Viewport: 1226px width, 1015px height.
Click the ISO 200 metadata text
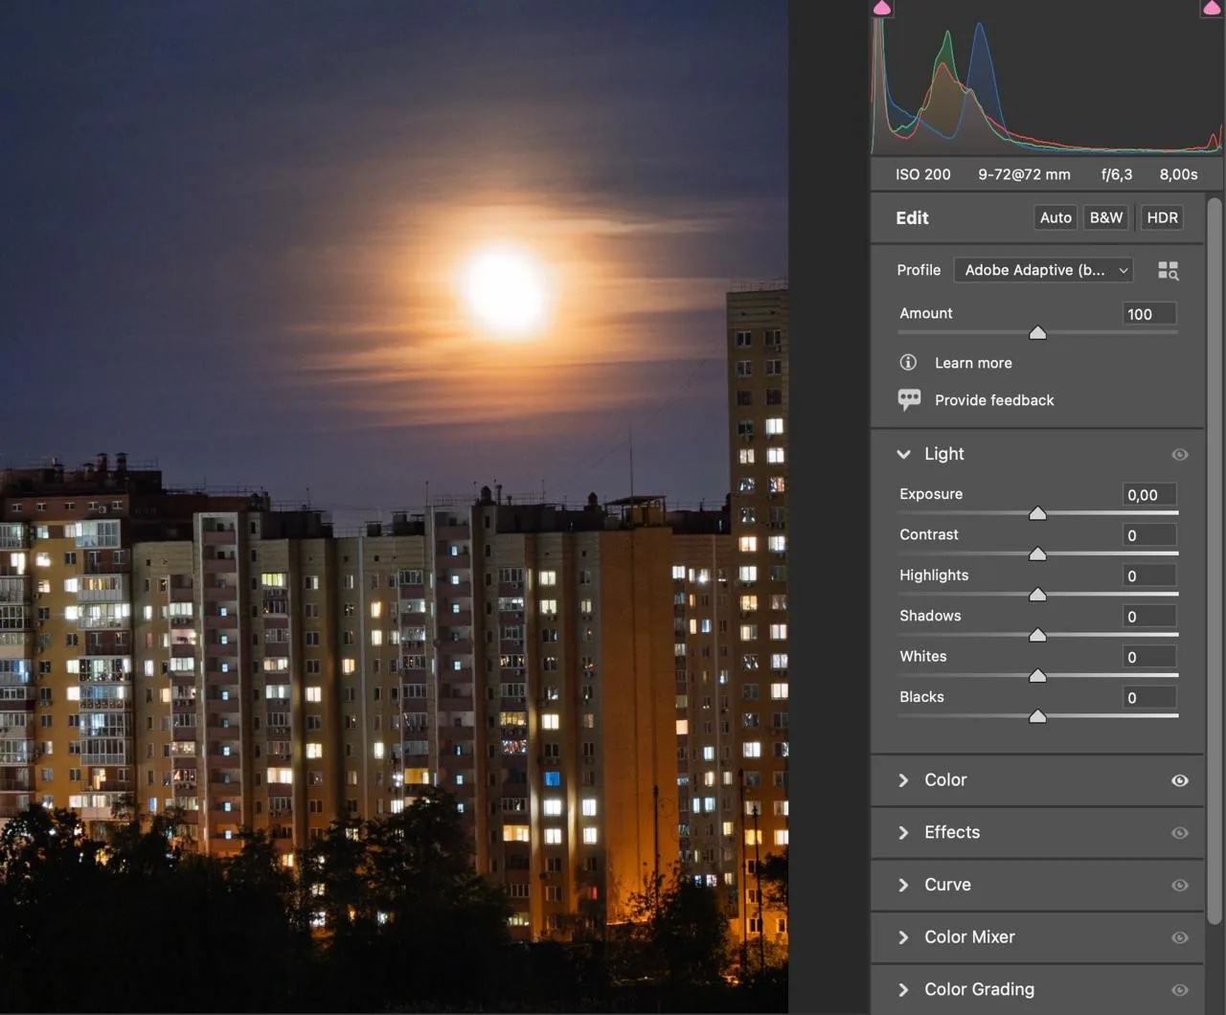tap(923, 174)
